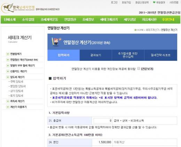181x147 pixels.
Task: Click the green chevron icon next to 신용카드 계산기
Action: pos(8,71)
